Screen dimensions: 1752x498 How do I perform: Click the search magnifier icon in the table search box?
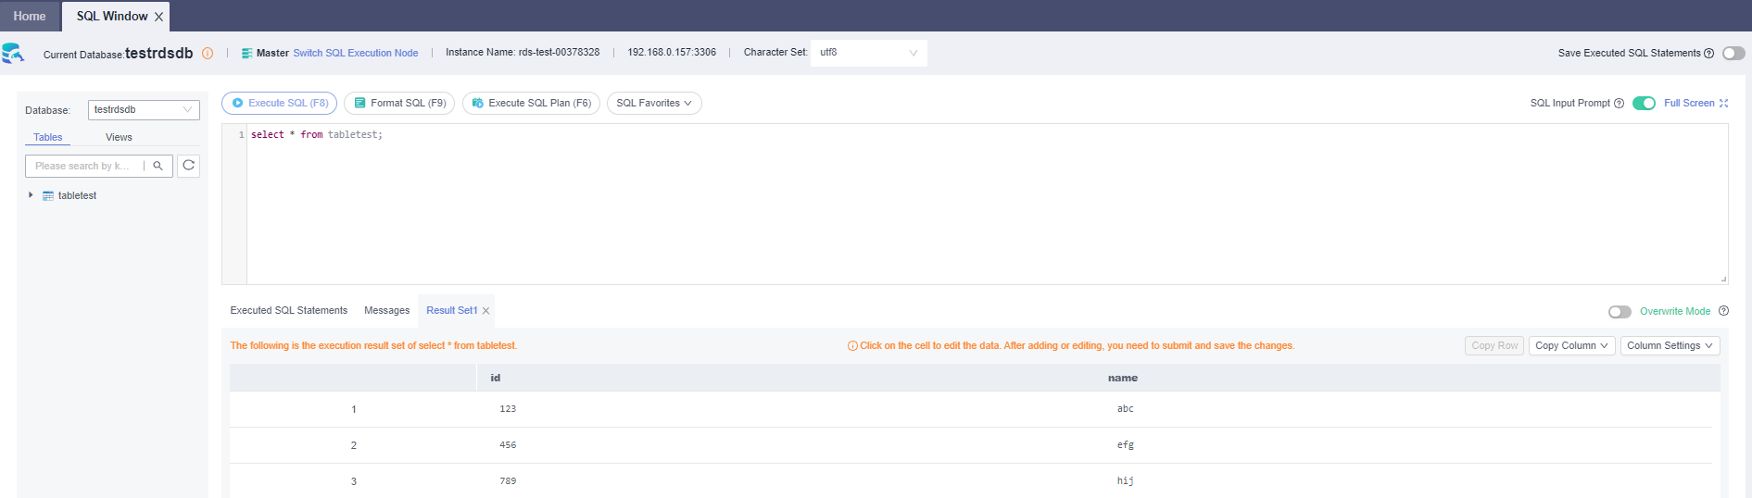tap(158, 166)
